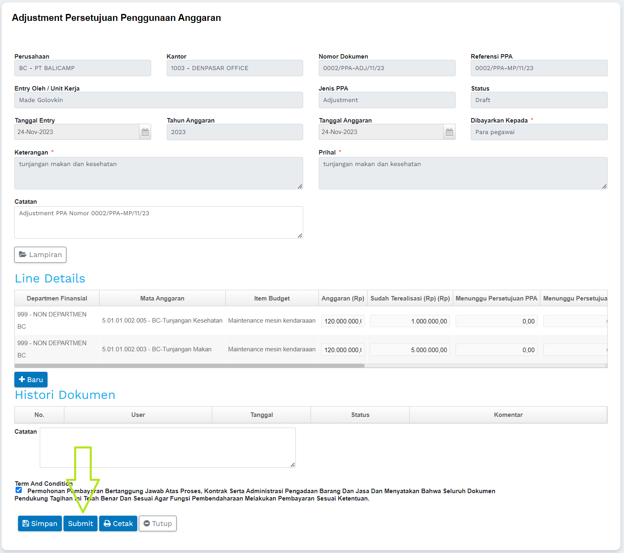Viewport: 624px width, 553px height.
Task: Click the Catatan comment box under Histori Dokumen
Action: pos(168,447)
